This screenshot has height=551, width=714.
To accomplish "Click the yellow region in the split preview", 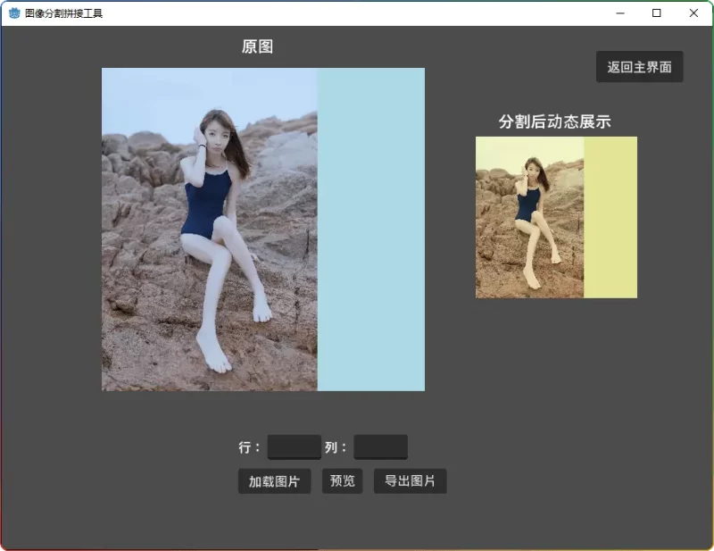I will (611, 216).
